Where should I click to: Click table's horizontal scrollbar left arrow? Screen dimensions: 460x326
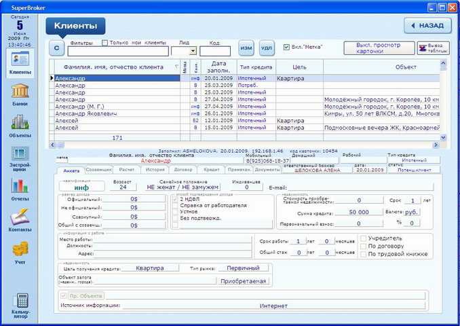click(x=52, y=145)
